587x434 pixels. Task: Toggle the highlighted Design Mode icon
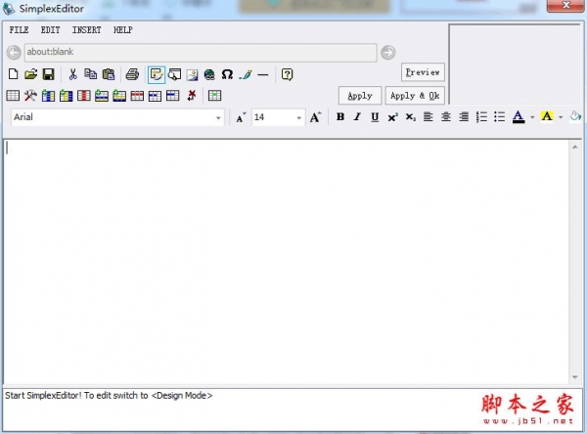coord(157,74)
